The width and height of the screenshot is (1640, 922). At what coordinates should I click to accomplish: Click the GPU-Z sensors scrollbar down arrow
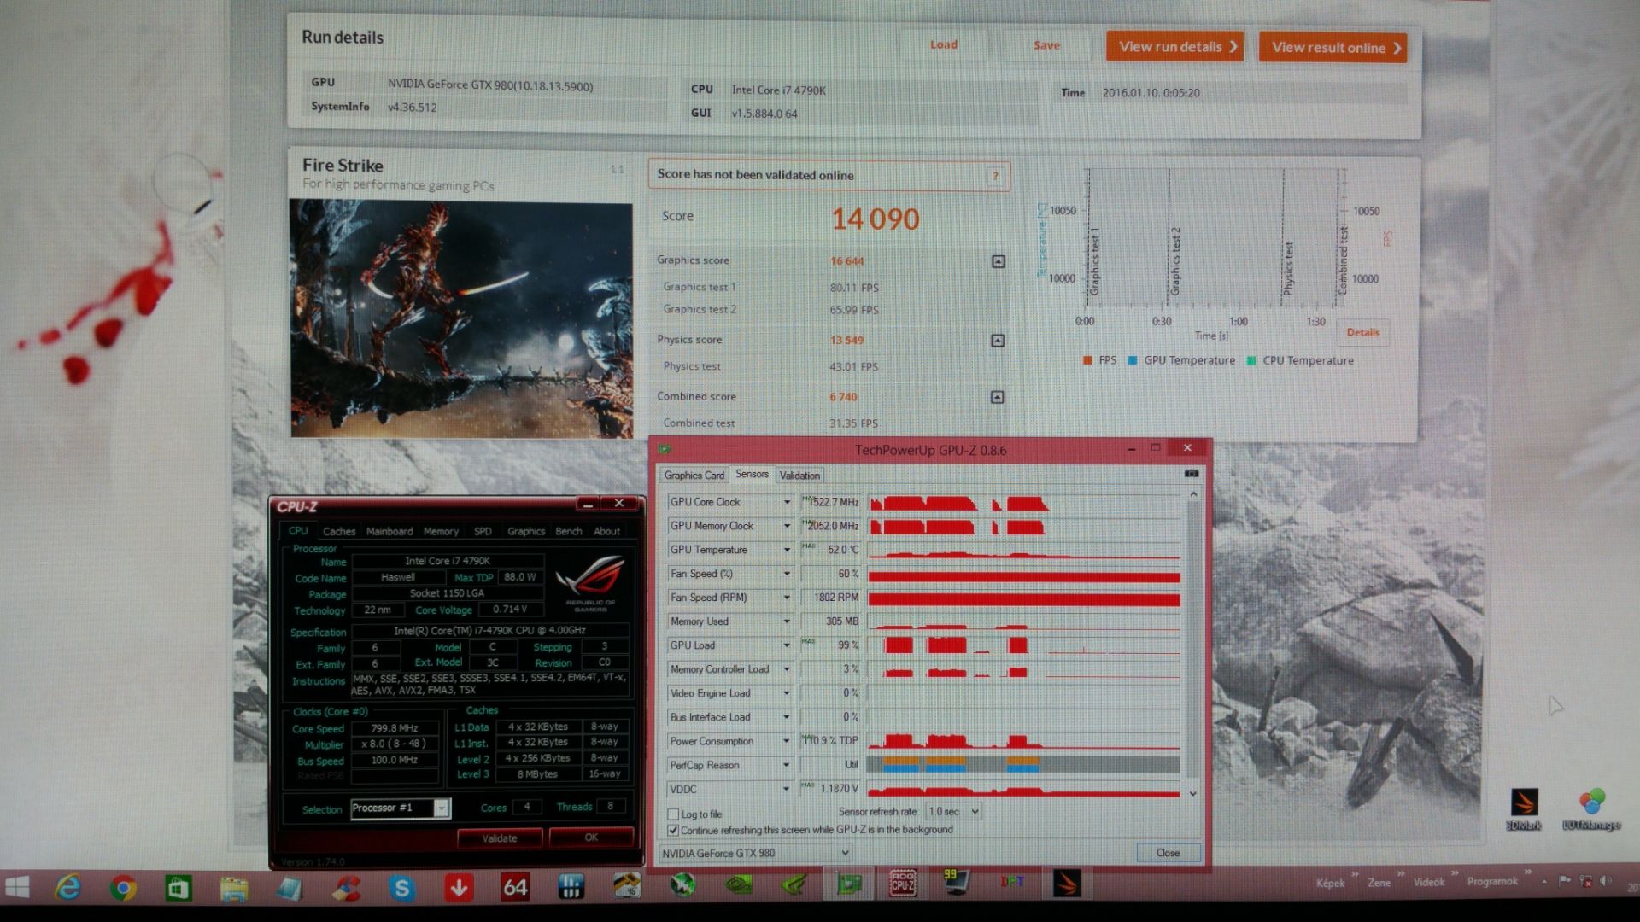[1193, 793]
